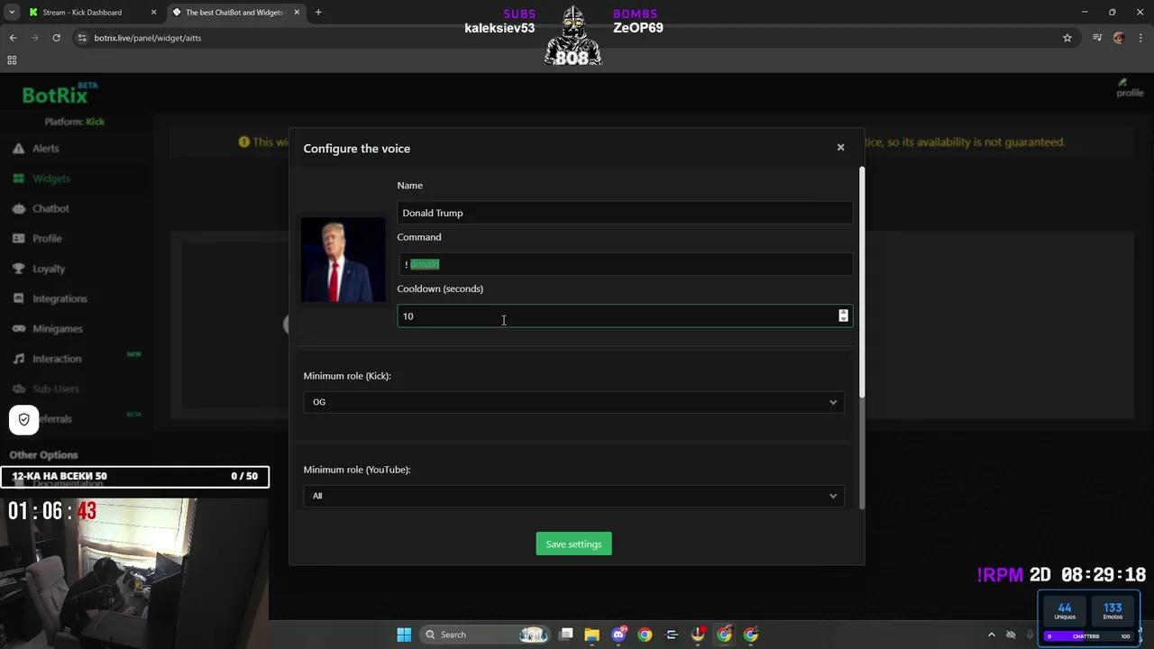Click the Command input field

click(624, 264)
